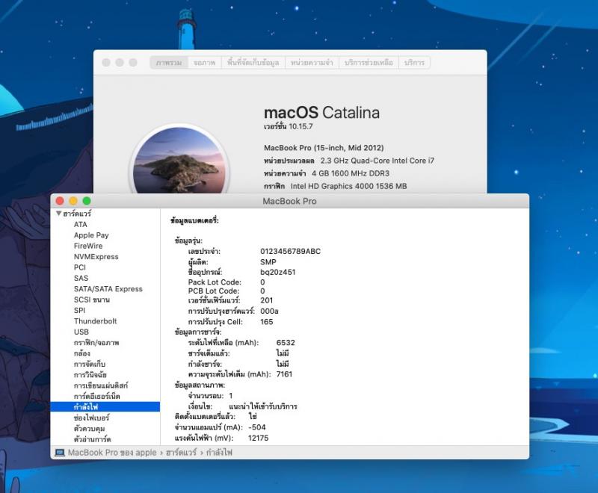Open บริการช่วยเหลือ tab in About window
The height and width of the screenshot is (493, 598).
369,63
